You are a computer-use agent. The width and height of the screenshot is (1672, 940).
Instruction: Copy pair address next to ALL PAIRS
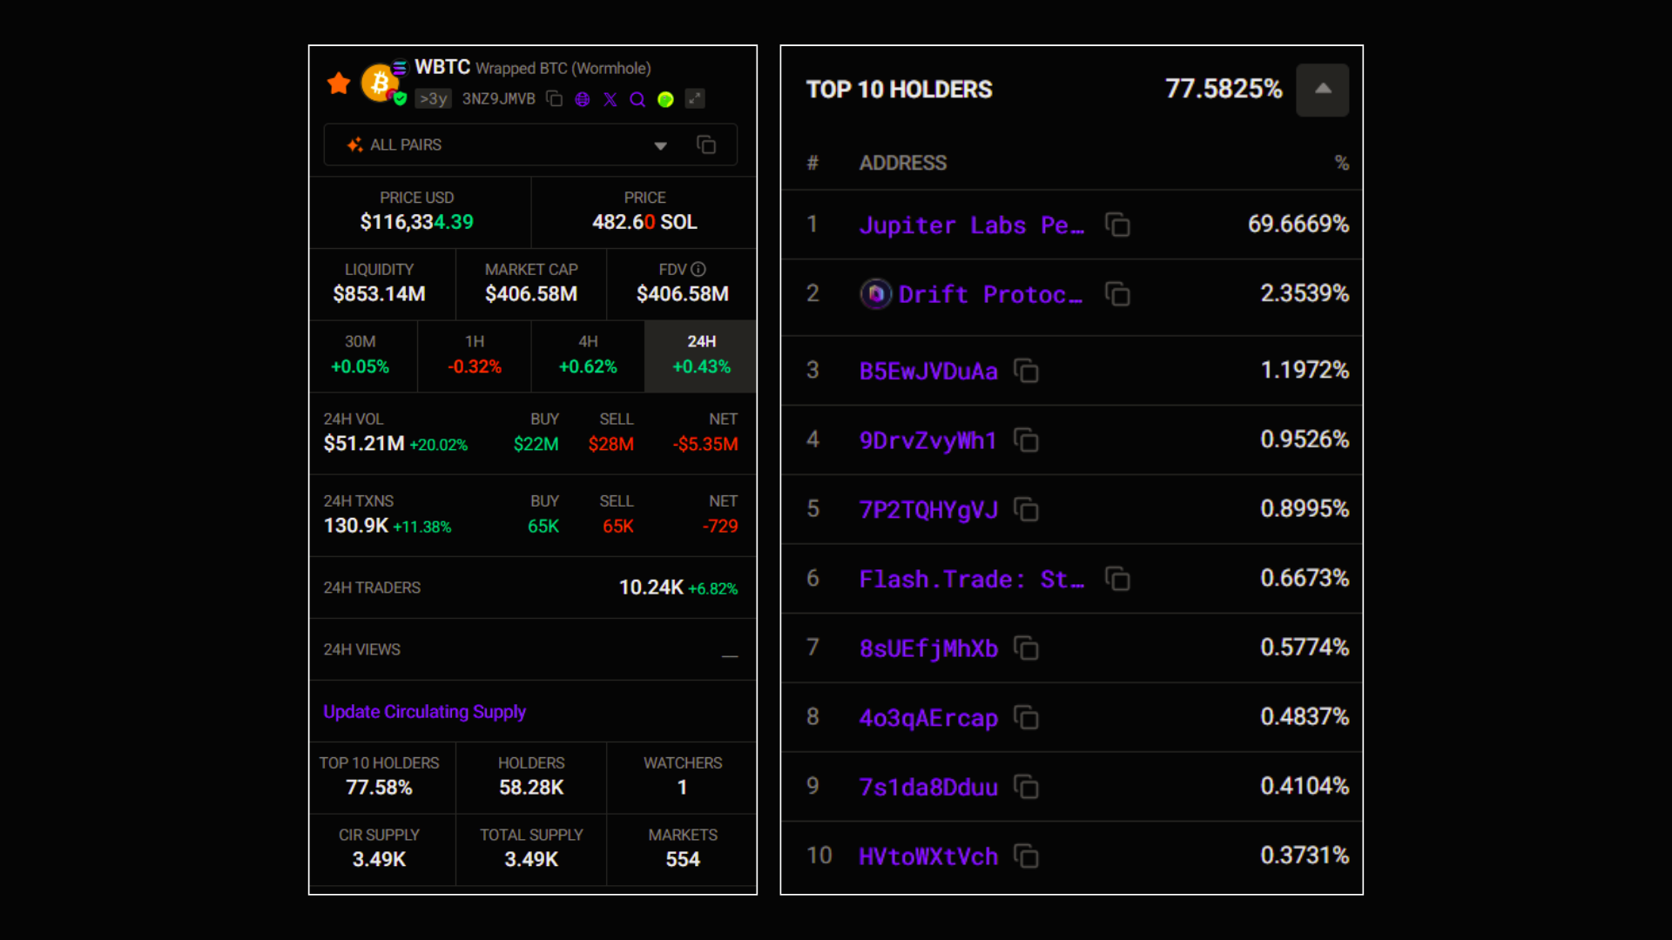(x=706, y=145)
